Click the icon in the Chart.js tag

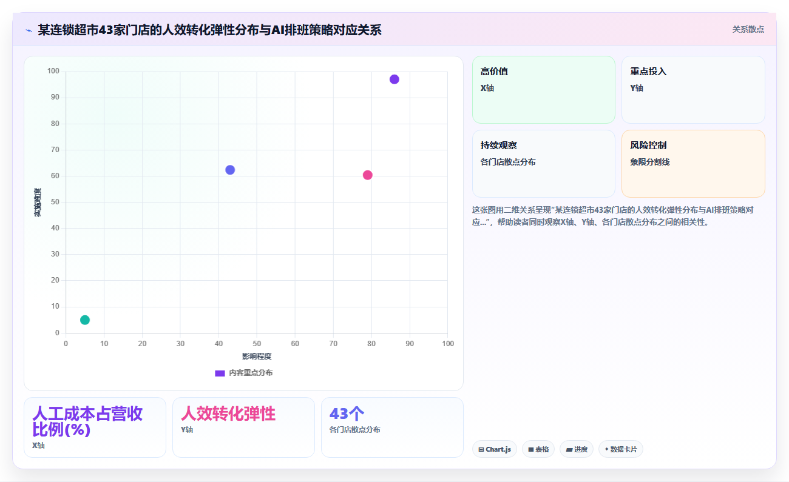coord(481,450)
